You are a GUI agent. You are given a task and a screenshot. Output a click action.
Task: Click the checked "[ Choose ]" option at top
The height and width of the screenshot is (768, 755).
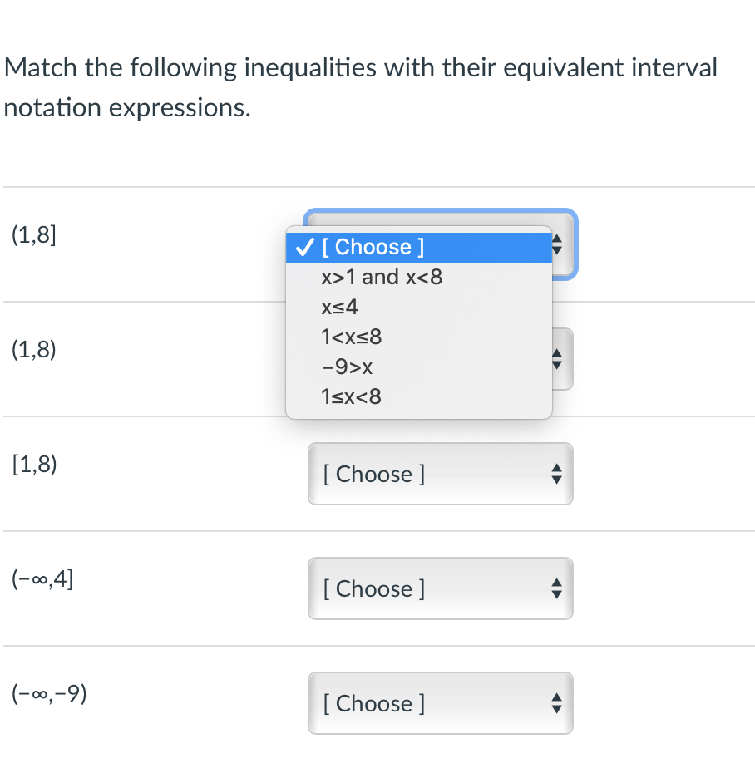(x=370, y=247)
